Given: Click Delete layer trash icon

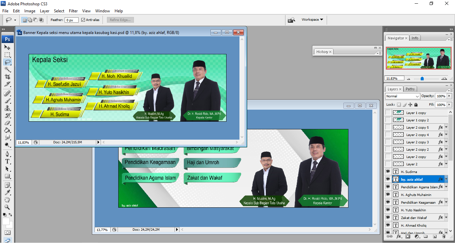Looking at the screenshot, I should click(444, 236).
